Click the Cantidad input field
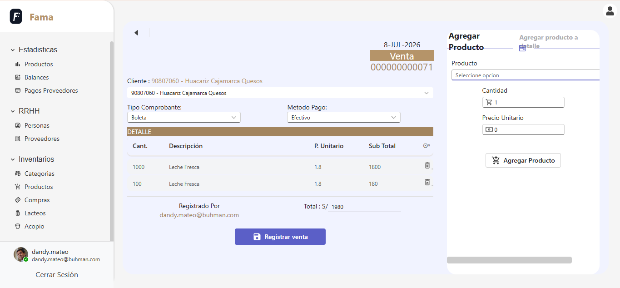This screenshot has height=288, width=620. 523,102
